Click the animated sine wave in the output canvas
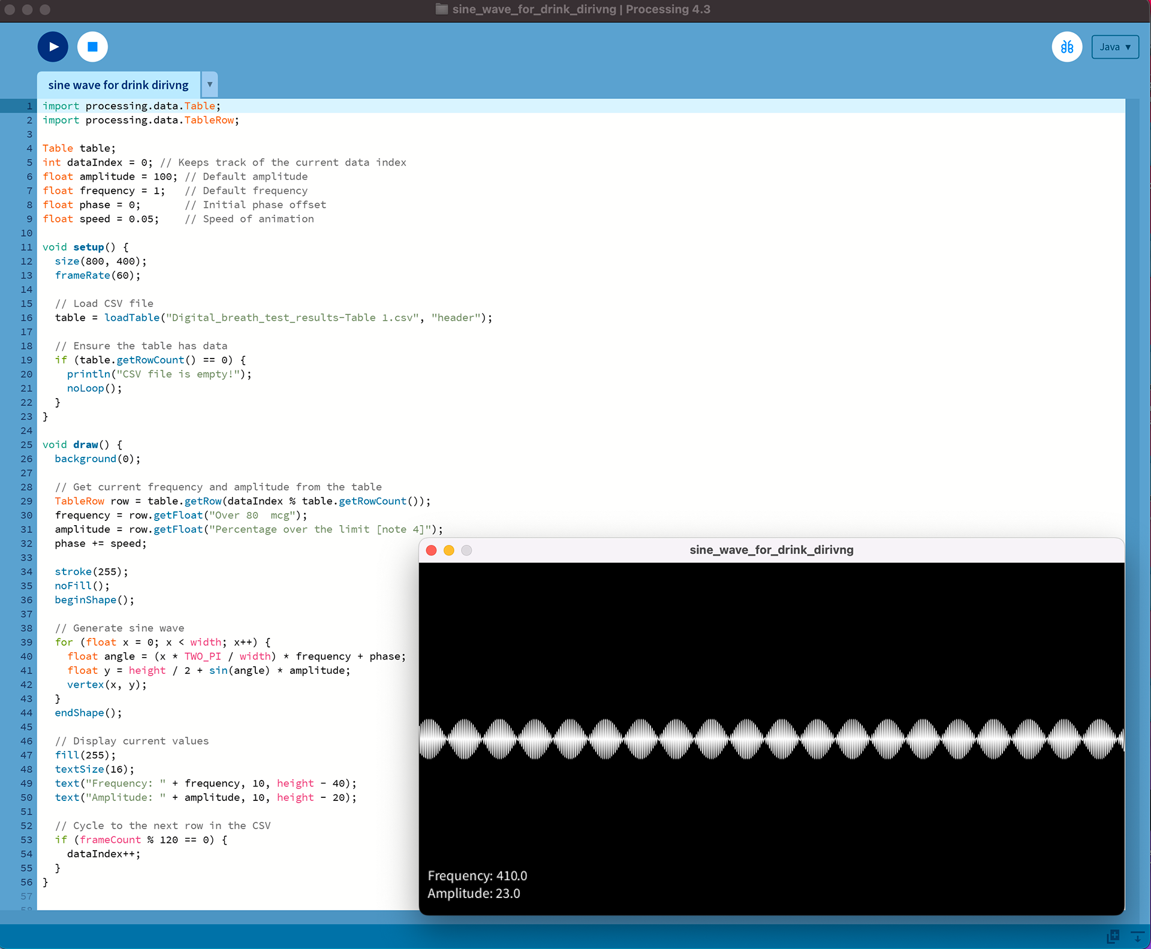The width and height of the screenshot is (1151, 949). (771, 739)
